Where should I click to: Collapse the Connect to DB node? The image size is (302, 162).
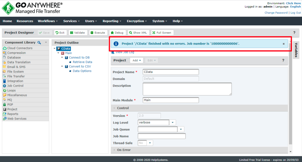62,58
